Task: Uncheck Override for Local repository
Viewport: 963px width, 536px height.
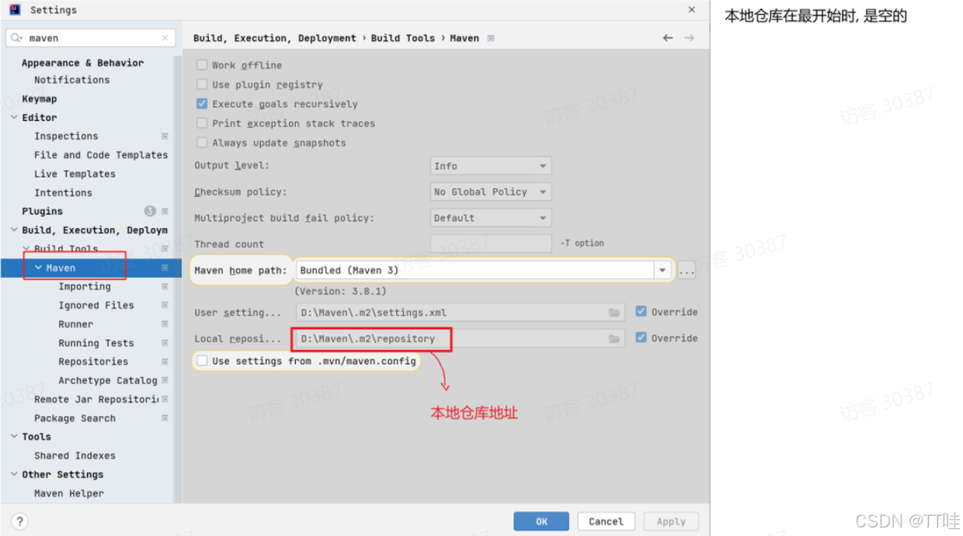Action: 641,338
